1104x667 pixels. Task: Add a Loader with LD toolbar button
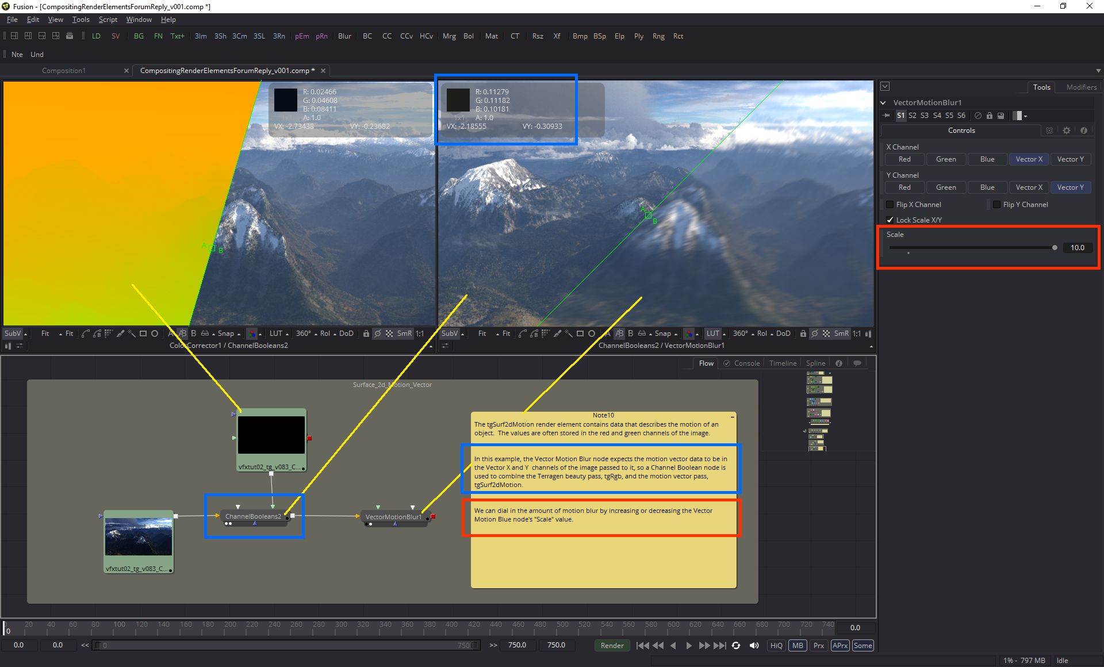pyautogui.click(x=96, y=36)
